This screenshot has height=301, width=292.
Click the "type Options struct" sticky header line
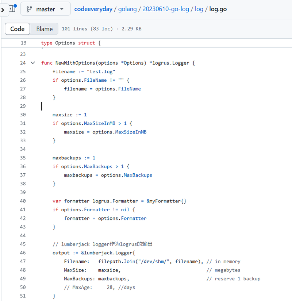click(x=71, y=43)
